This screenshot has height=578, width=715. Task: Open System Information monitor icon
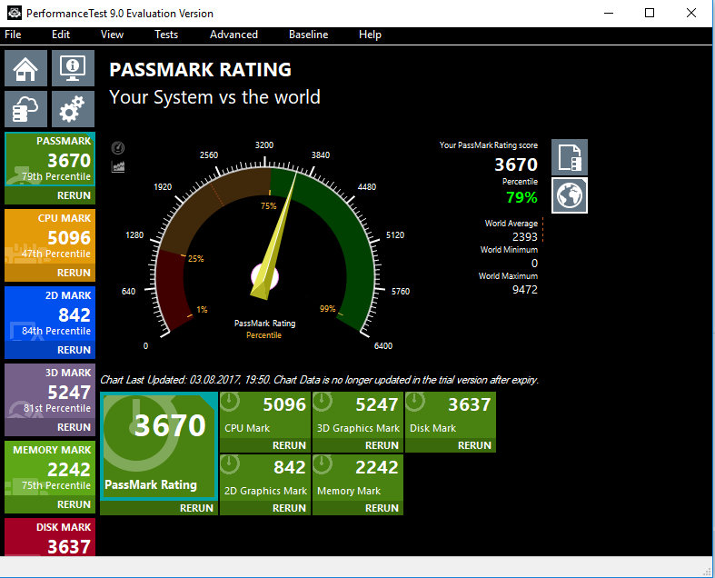click(x=73, y=69)
